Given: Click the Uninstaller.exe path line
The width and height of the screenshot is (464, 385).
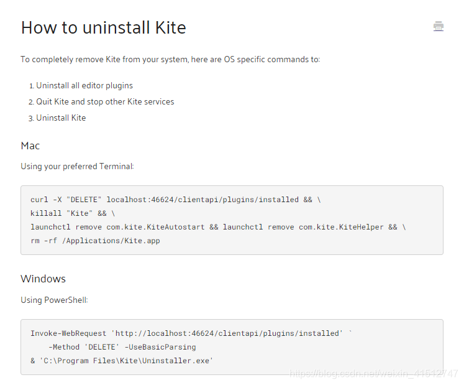Looking at the screenshot, I should (122, 361).
